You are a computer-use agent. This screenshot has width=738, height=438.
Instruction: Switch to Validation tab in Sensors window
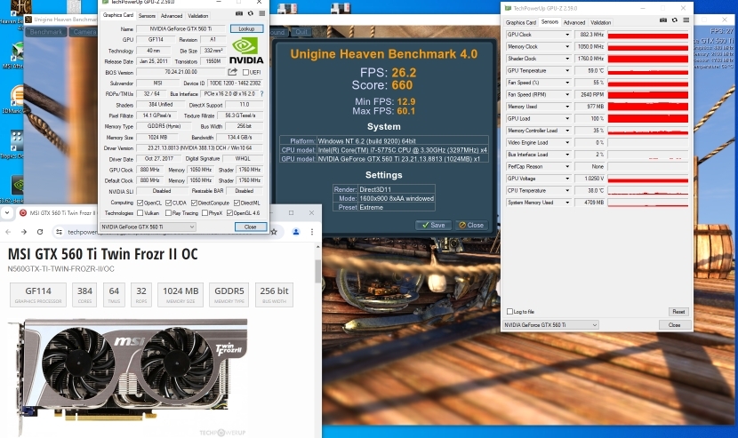(600, 22)
